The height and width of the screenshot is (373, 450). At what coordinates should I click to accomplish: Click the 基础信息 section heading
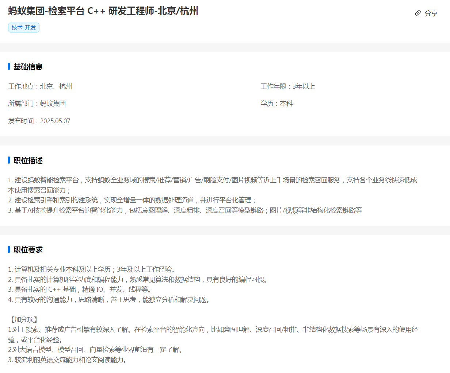click(28, 67)
